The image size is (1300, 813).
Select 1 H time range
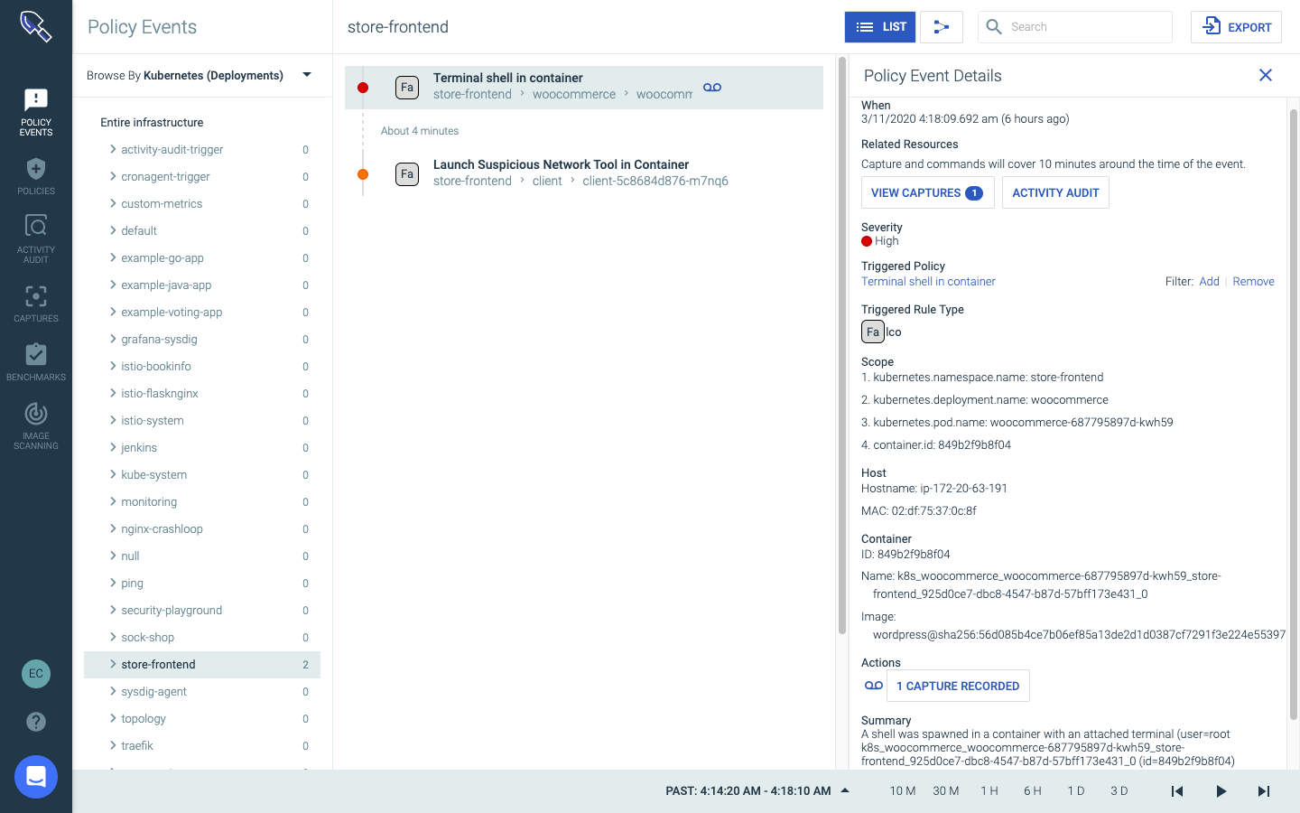(x=989, y=791)
